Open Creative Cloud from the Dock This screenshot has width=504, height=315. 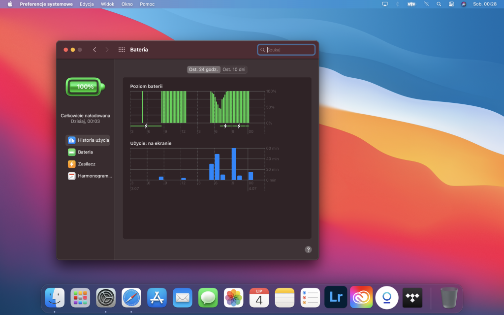coord(361,298)
